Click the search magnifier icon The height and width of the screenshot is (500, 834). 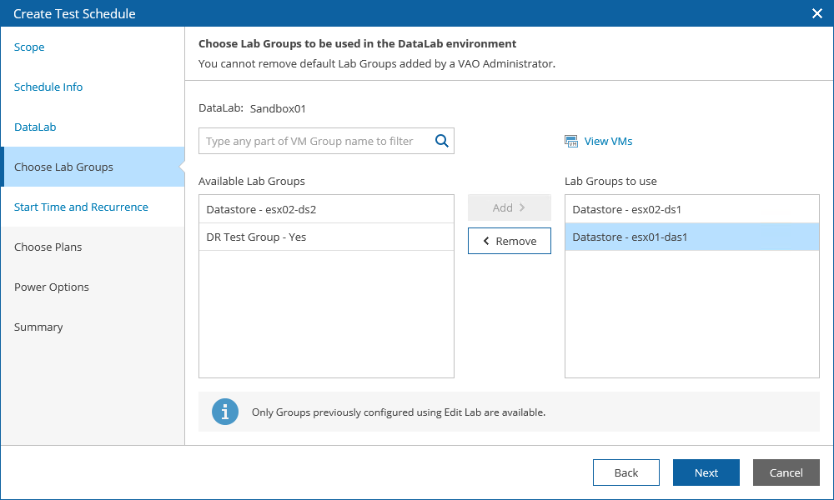point(442,141)
